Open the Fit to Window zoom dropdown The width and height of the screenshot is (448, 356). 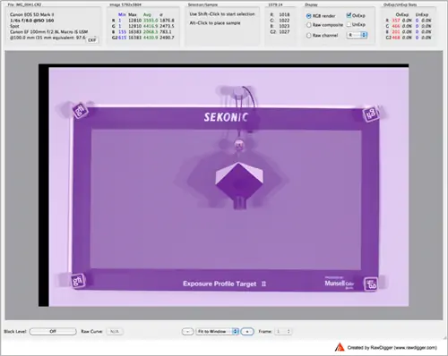click(217, 331)
